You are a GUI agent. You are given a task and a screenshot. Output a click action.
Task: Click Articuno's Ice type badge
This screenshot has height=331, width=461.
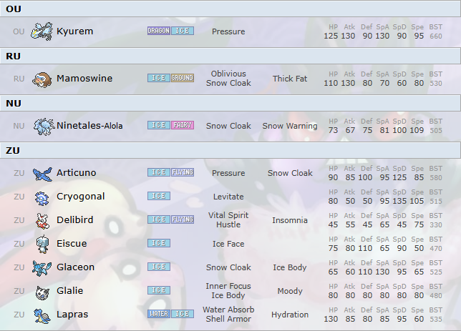tap(159, 172)
